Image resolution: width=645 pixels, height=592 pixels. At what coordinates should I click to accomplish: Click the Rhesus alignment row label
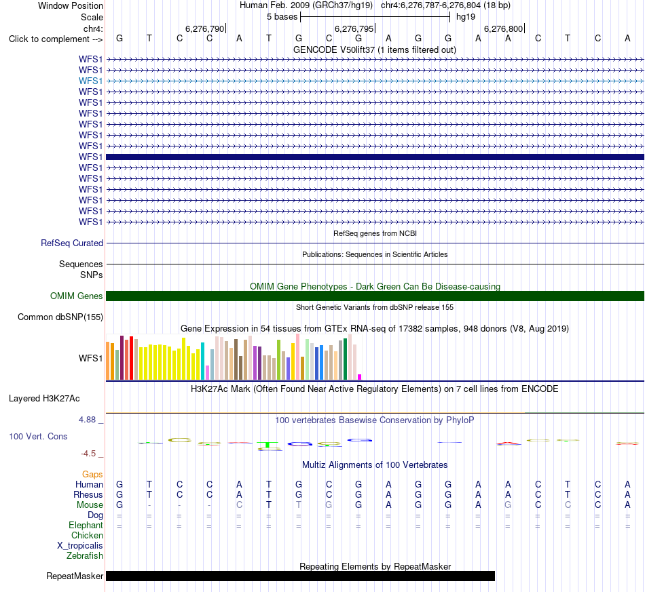click(88, 495)
